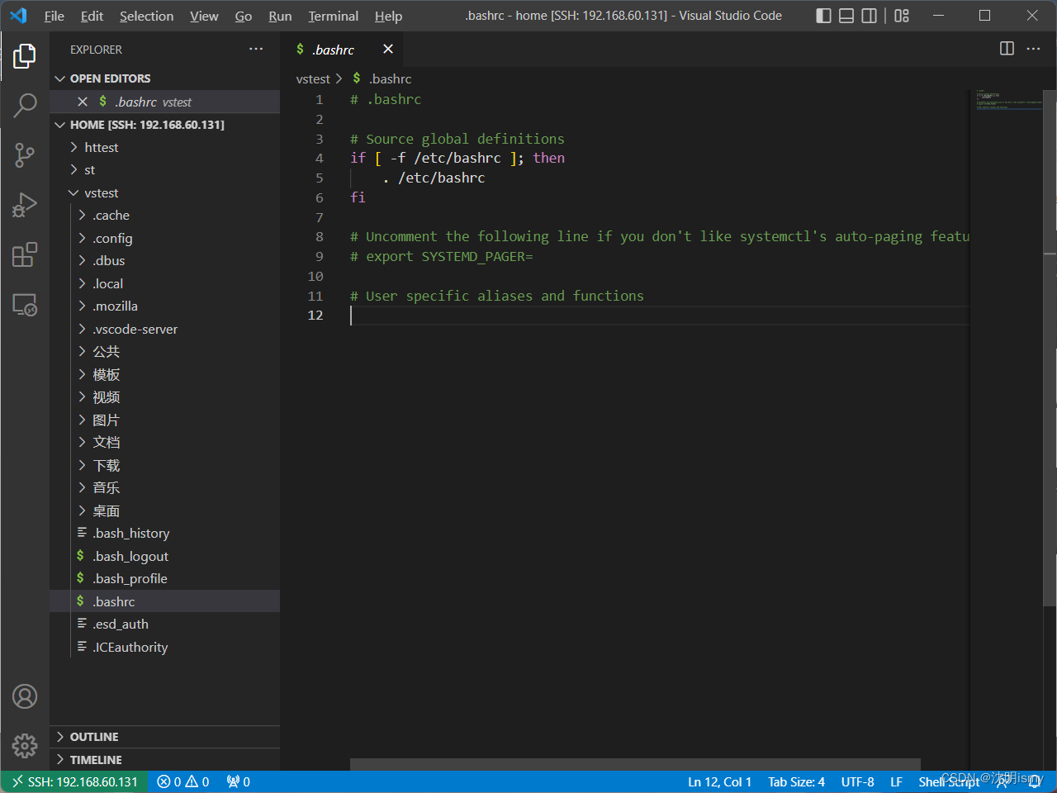
Task: Open the File menu
Action: (55, 16)
